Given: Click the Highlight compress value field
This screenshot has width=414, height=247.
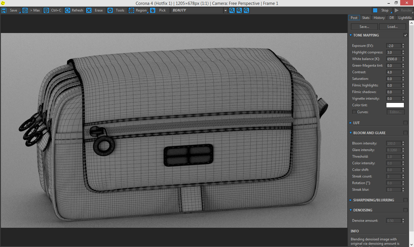Looking at the screenshot, I should pyautogui.click(x=394, y=52).
